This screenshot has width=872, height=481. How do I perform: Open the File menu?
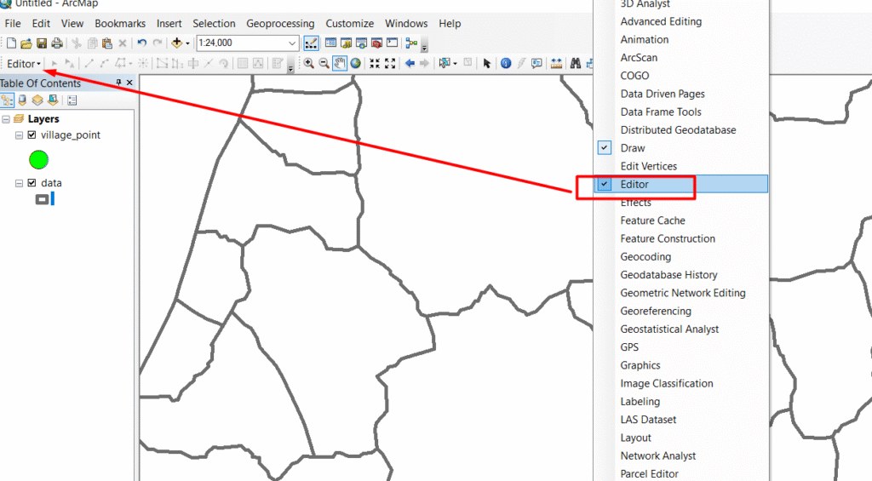[13, 23]
